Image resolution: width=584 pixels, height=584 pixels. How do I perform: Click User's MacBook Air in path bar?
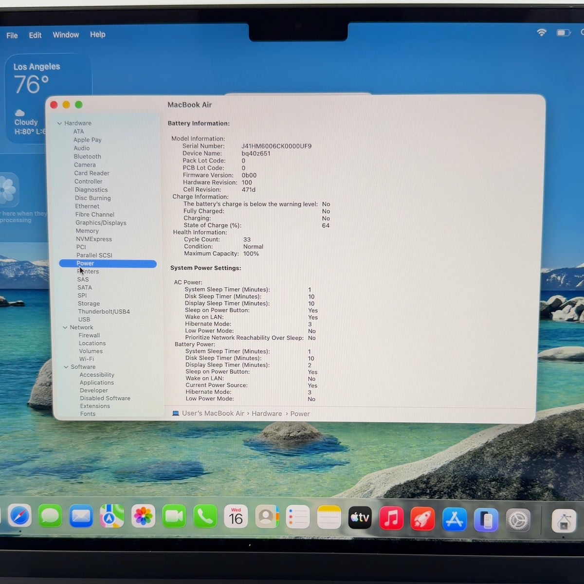pyautogui.click(x=213, y=413)
